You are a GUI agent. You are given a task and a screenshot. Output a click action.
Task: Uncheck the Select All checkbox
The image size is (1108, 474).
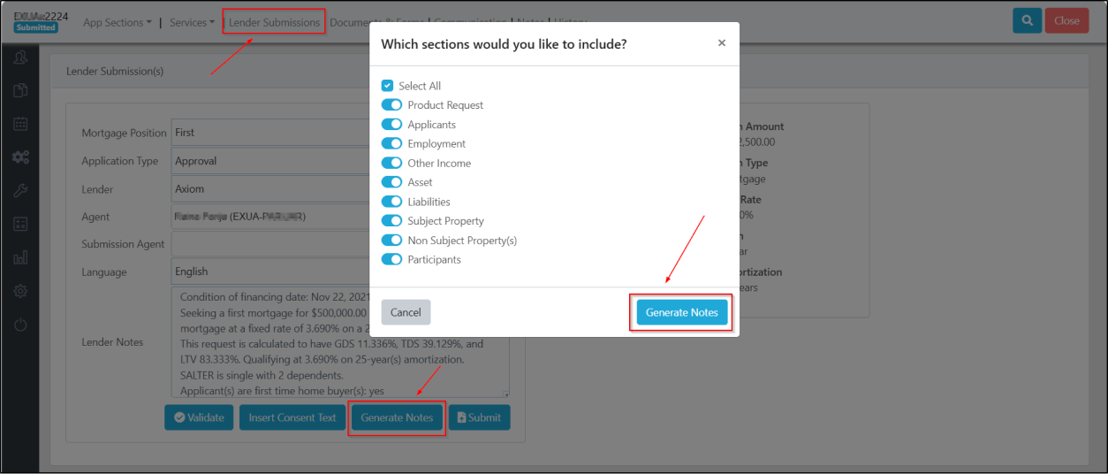pyautogui.click(x=387, y=86)
